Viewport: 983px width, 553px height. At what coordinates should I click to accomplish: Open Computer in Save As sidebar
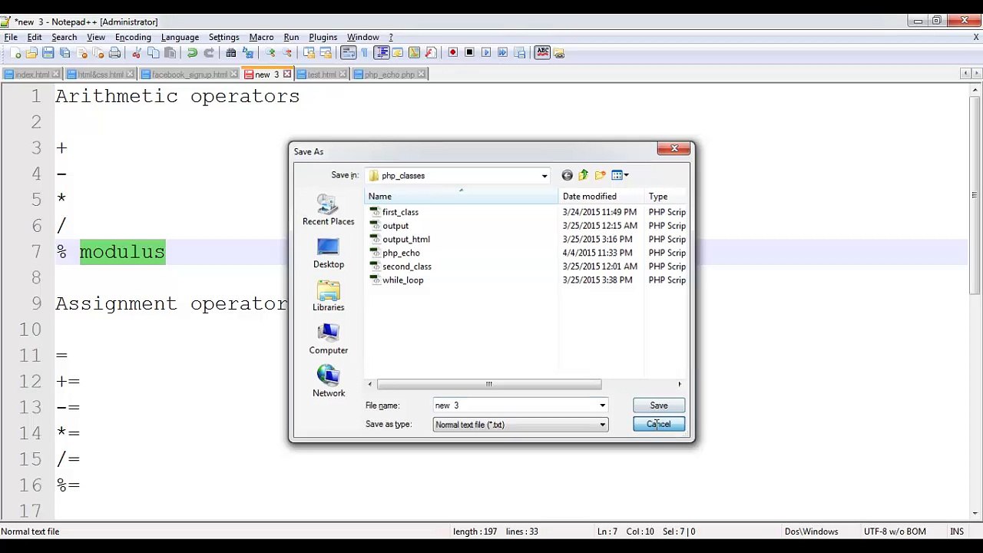(x=328, y=339)
